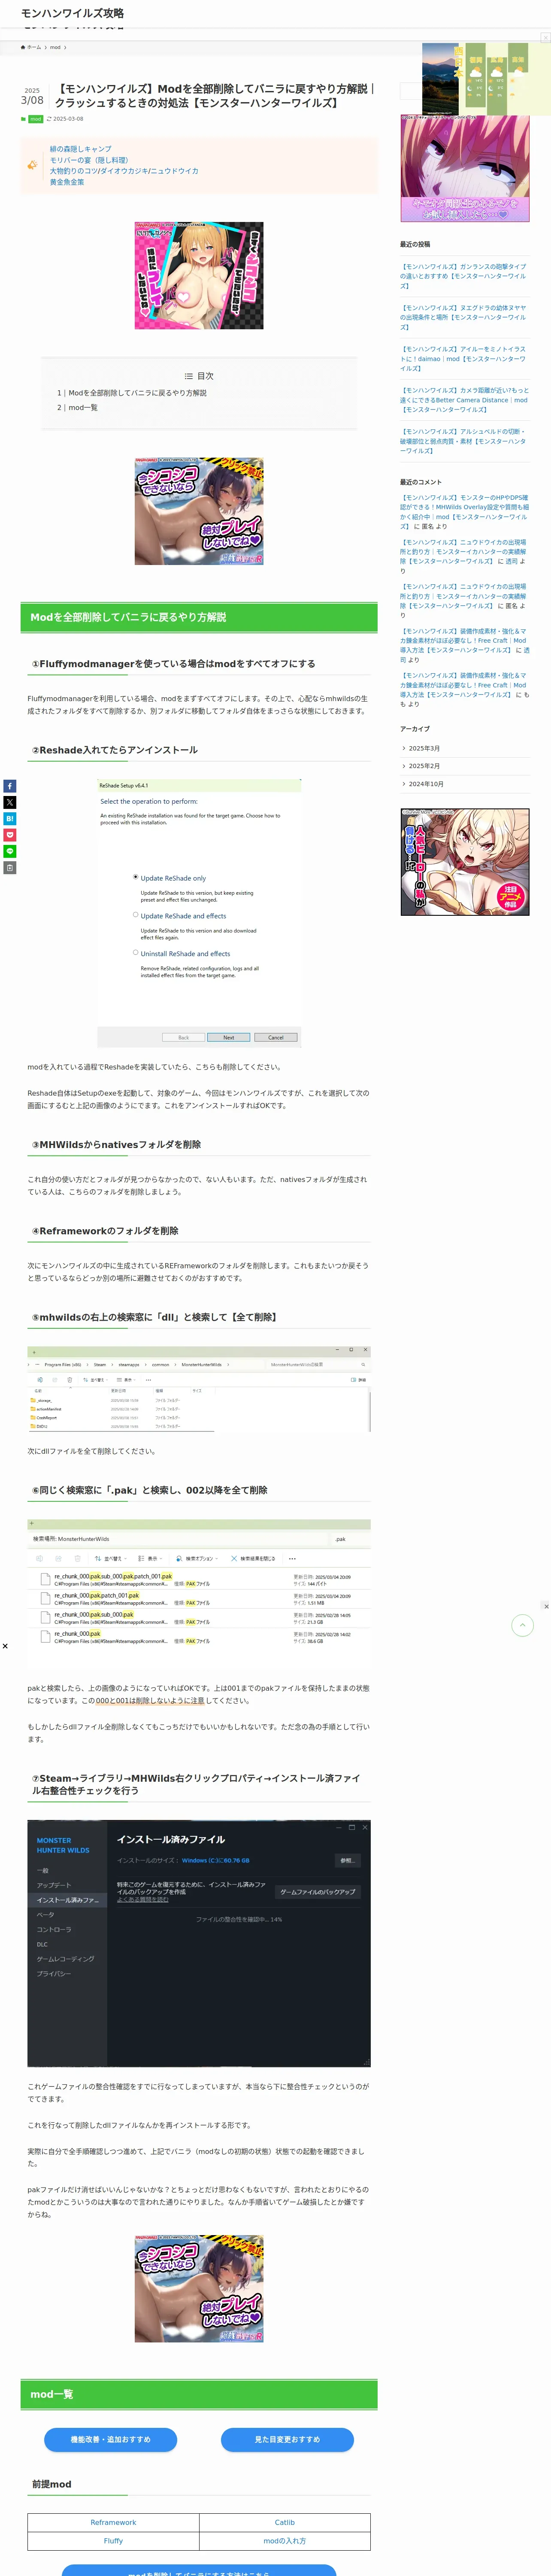Jump to TOC item 1 Modを全部削除
The image size is (551, 2576).
click(132, 393)
